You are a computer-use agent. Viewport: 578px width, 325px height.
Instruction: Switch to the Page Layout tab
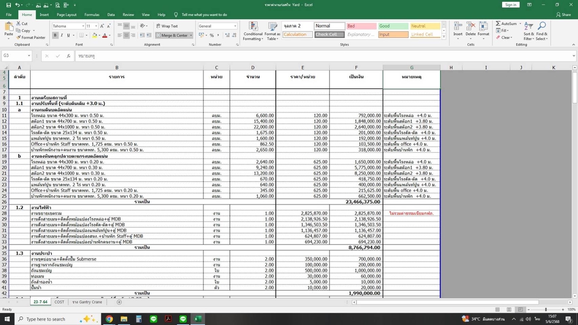click(66, 14)
